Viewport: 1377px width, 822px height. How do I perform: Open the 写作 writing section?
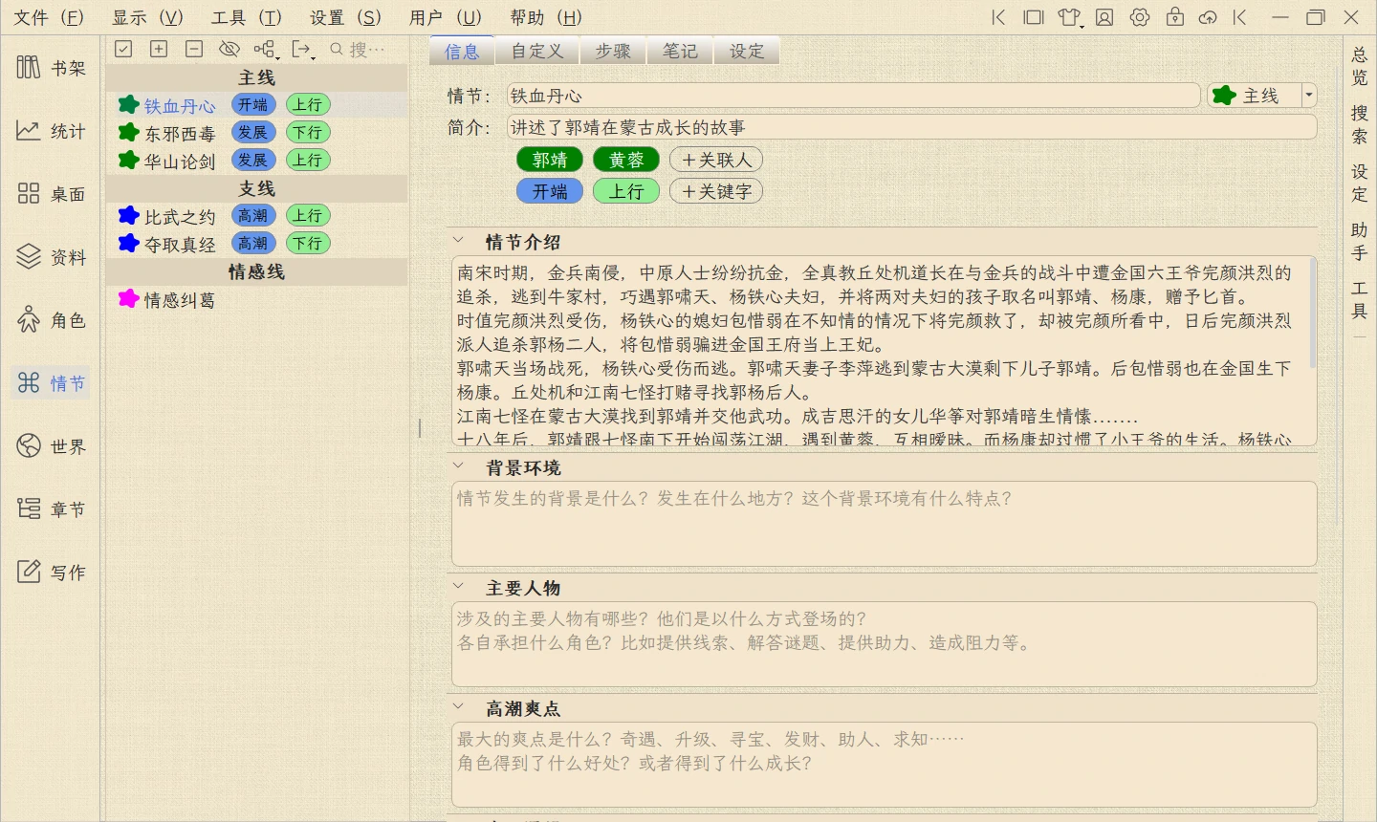51,573
